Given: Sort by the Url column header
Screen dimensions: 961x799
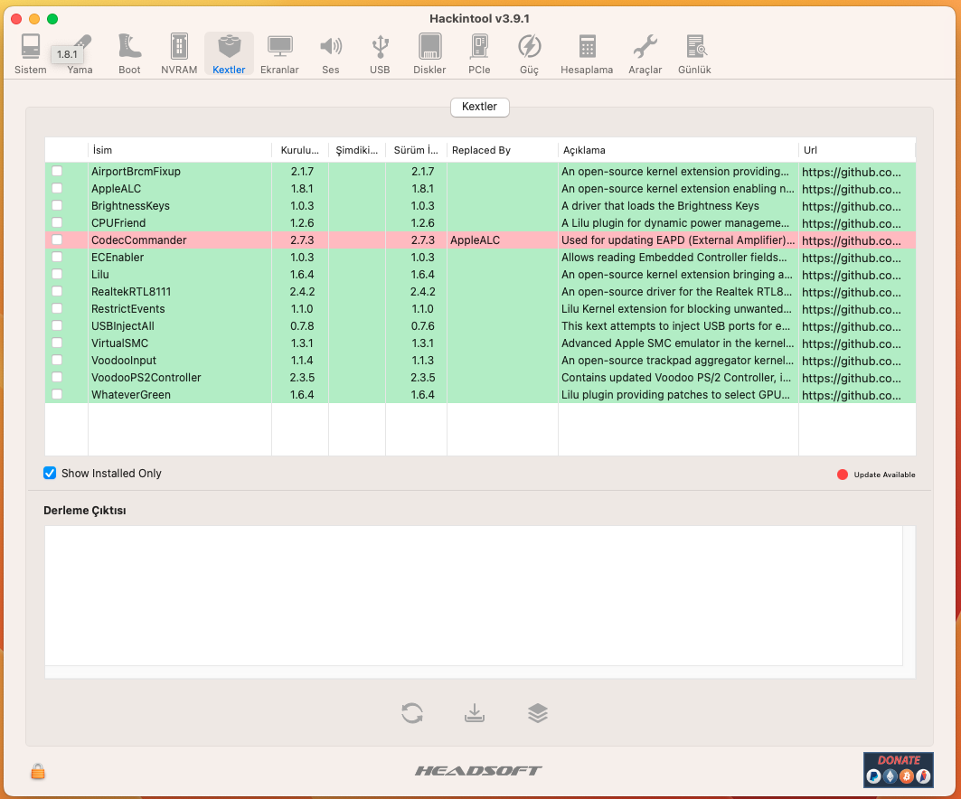Looking at the screenshot, I should click(857, 150).
